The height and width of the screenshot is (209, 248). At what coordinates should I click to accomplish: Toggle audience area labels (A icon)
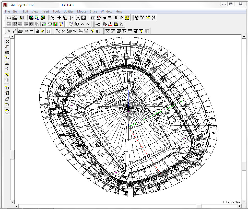point(81,31)
